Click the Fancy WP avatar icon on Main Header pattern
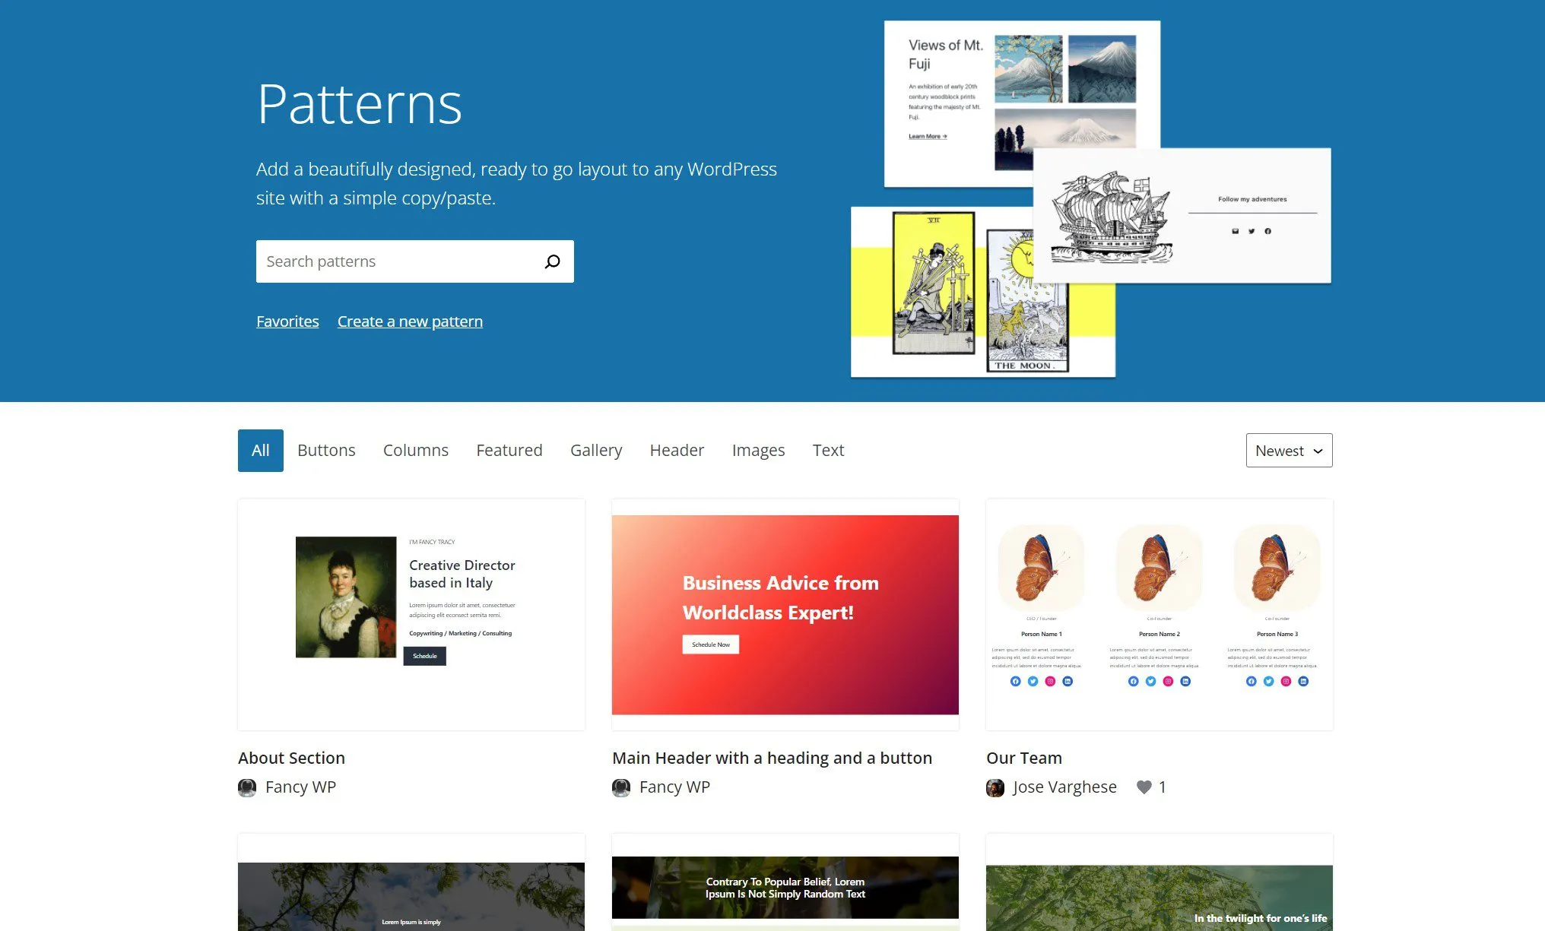The height and width of the screenshot is (931, 1545). (x=621, y=787)
